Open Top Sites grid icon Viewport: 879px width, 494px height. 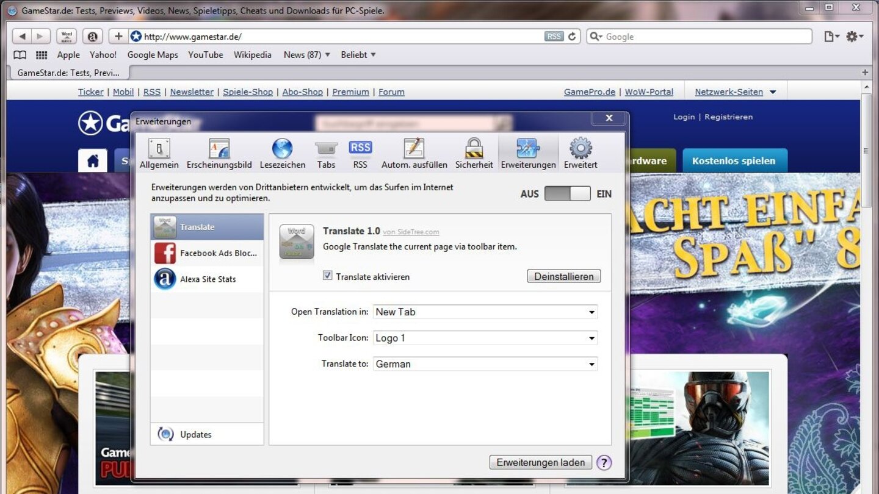click(42, 55)
